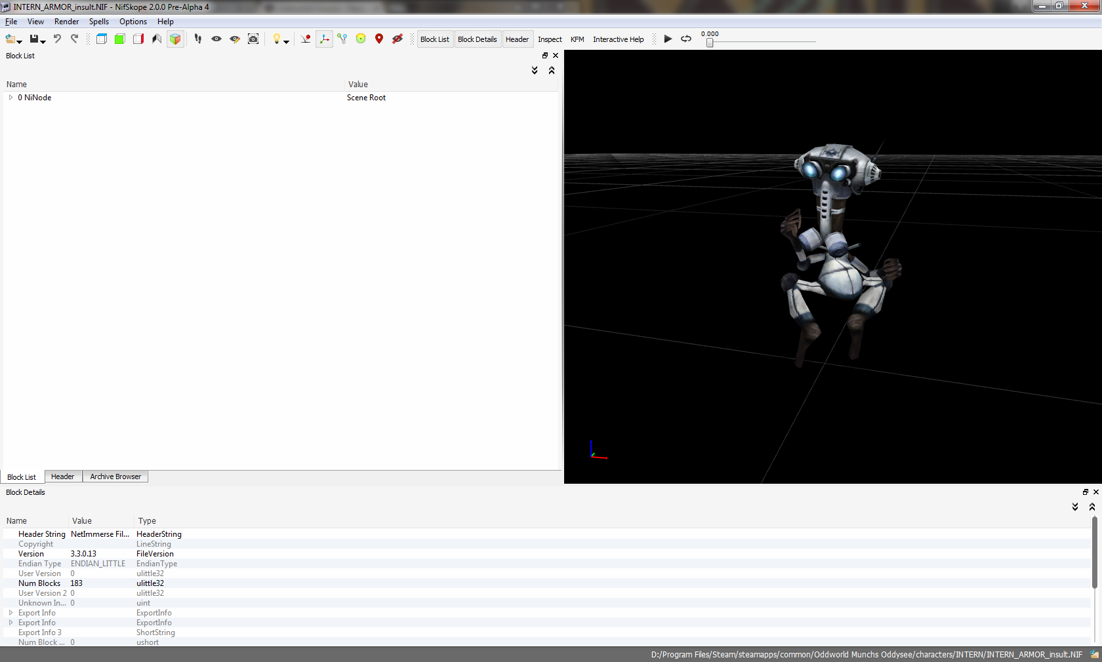The image size is (1102, 662).
Task: Expand the 0 NiNode tree item
Action: (x=10, y=98)
